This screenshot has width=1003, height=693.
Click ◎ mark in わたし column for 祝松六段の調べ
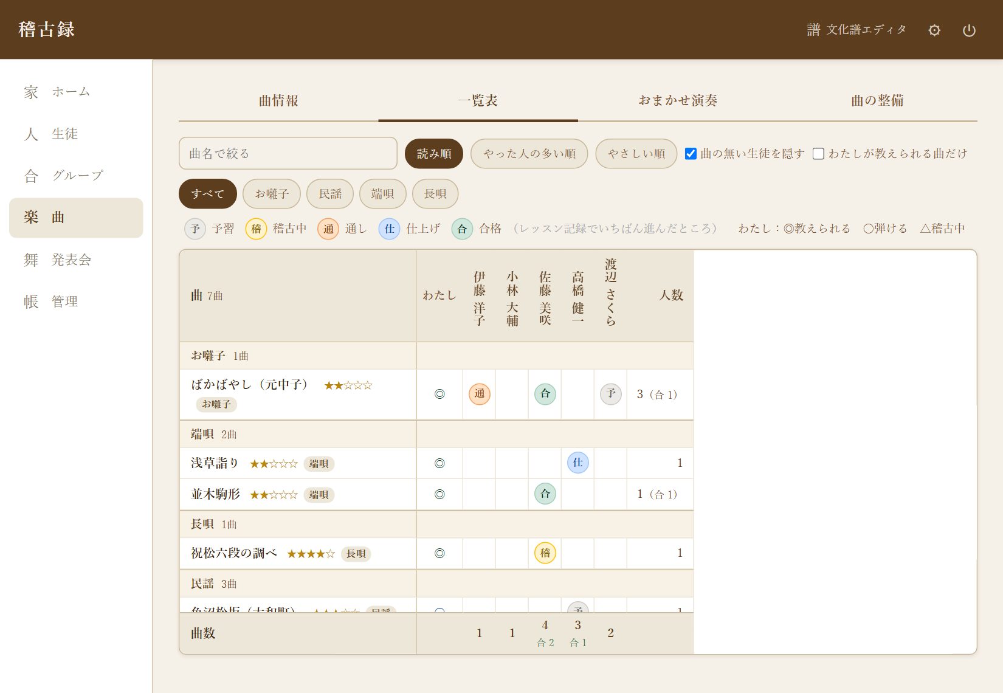[x=439, y=553]
